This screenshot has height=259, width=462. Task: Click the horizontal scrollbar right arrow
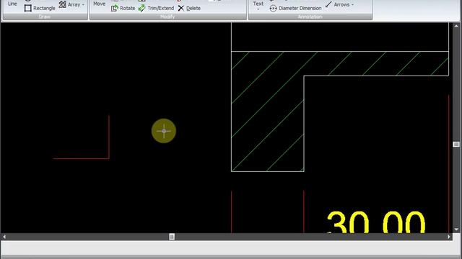point(449,237)
